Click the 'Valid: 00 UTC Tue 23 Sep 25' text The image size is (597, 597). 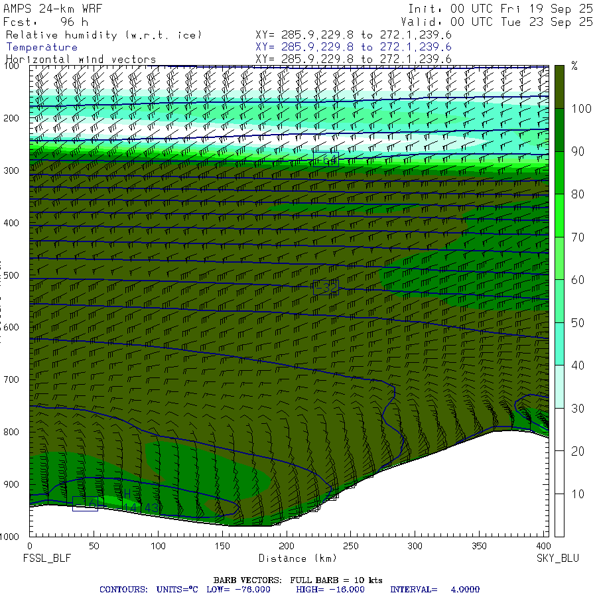pyautogui.click(x=497, y=22)
